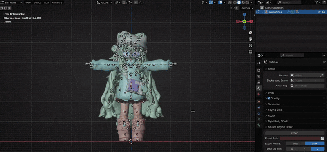Disable proportions in renders camera icon
Image resolution: width=327 pixels, height=152 pixels.
(323, 12)
